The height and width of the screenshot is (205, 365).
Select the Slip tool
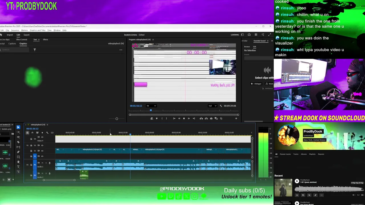click(18, 147)
